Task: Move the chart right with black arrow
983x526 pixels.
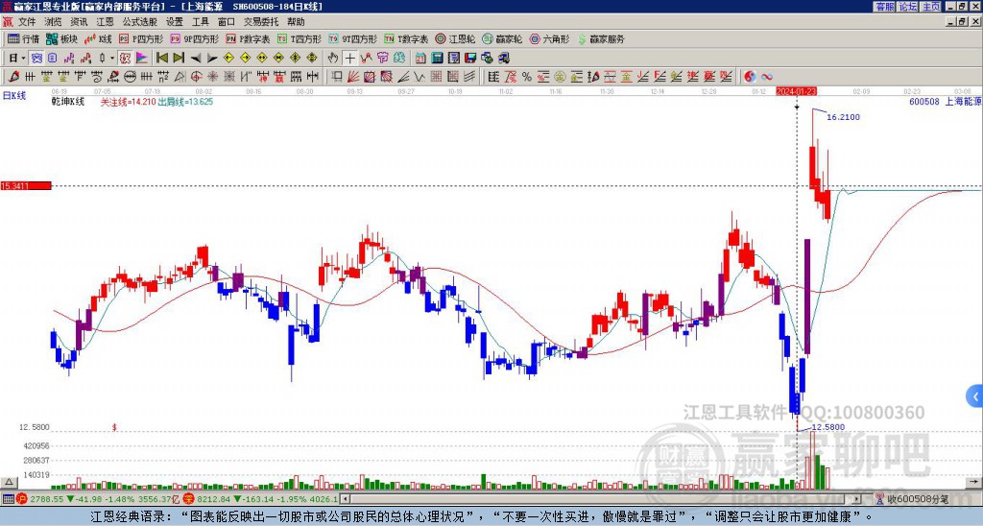Action: pos(212,59)
